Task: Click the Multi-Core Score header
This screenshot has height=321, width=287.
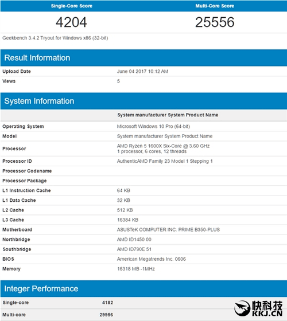Action: pos(215,6)
